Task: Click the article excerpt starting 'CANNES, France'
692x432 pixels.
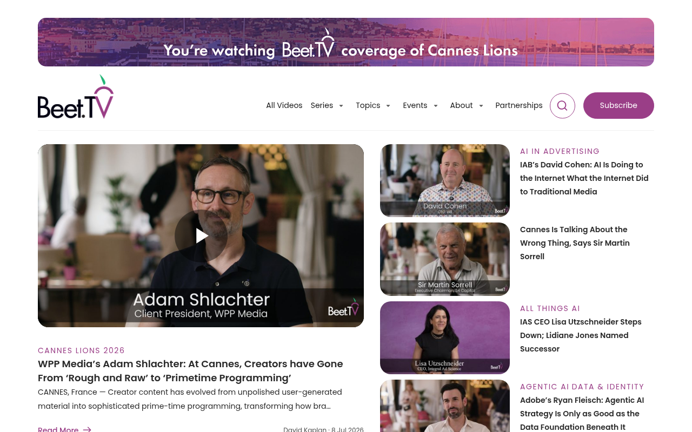Action: (190, 399)
